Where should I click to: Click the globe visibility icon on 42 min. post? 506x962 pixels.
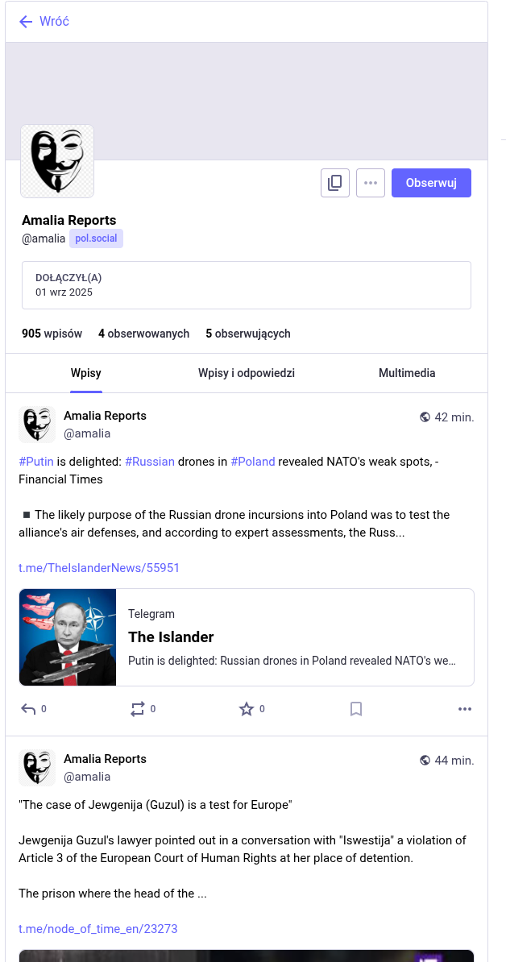coord(425,417)
